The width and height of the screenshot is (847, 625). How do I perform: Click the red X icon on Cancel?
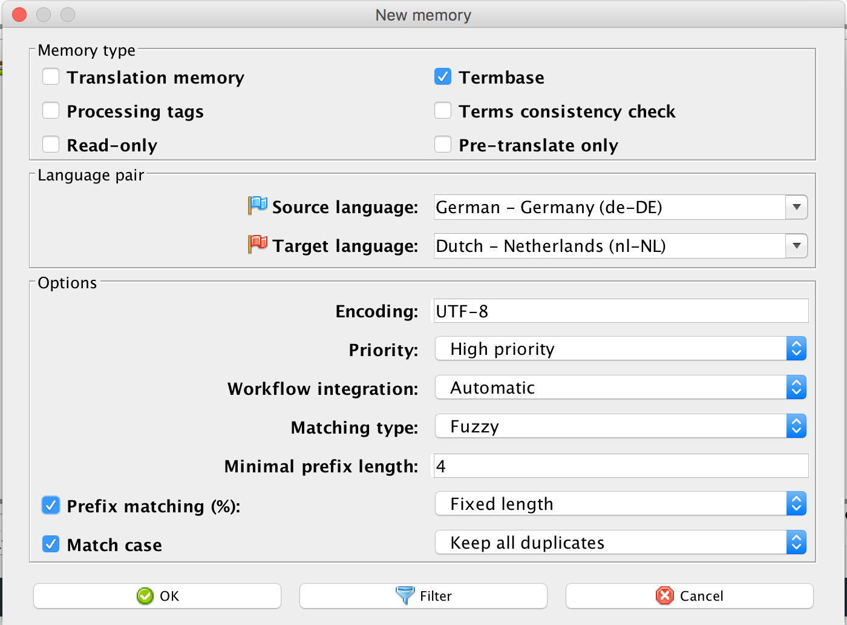(x=664, y=596)
